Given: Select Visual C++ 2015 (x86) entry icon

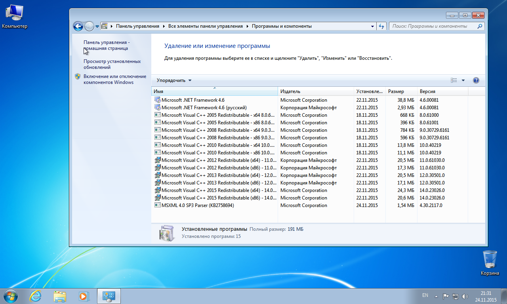Looking at the screenshot, I should pyautogui.click(x=157, y=198).
